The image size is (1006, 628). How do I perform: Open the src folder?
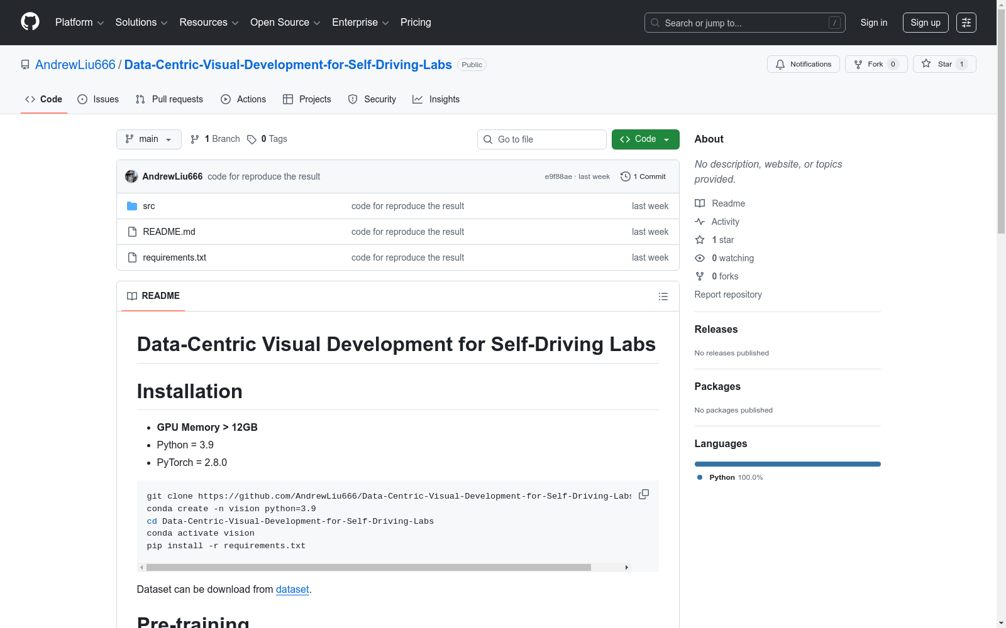coord(149,206)
